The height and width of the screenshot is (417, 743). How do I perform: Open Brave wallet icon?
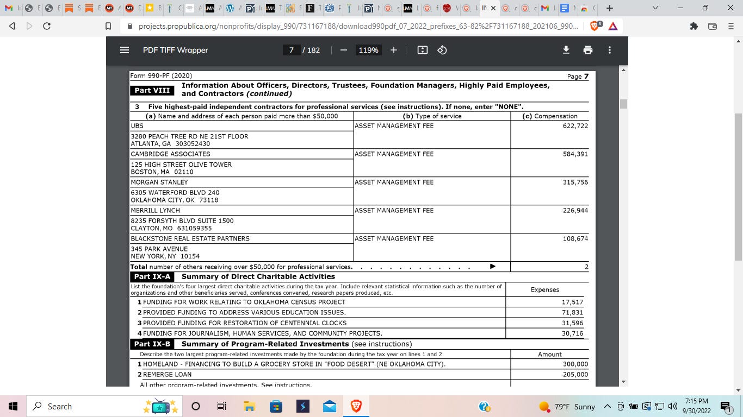pyautogui.click(x=713, y=26)
